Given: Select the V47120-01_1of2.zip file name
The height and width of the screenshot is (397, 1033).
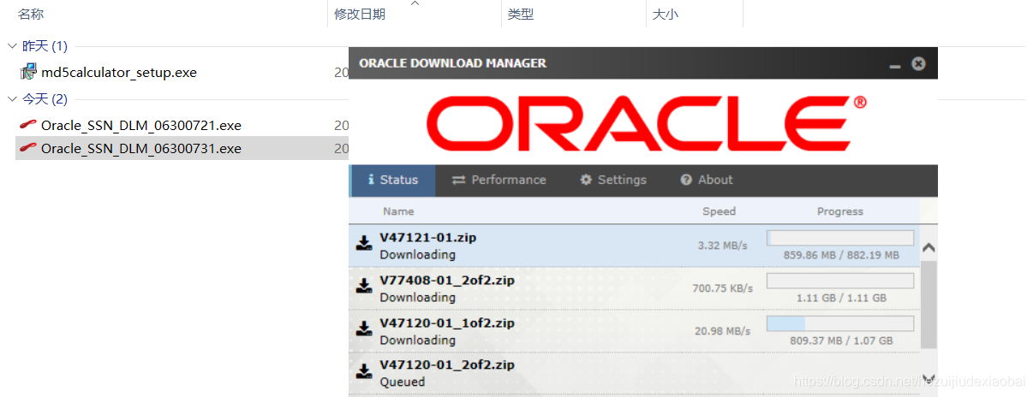Looking at the screenshot, I should pos(447,323).
